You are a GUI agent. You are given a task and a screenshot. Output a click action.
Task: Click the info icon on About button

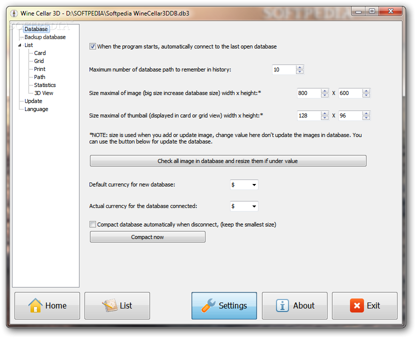point(282,305)
